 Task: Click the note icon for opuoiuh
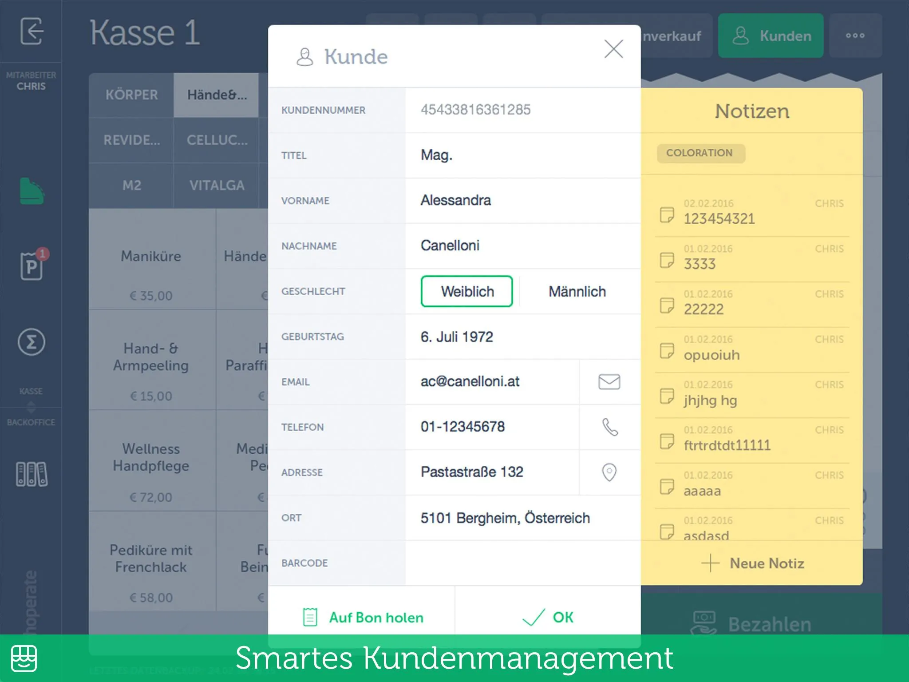[x=667, y=350]
